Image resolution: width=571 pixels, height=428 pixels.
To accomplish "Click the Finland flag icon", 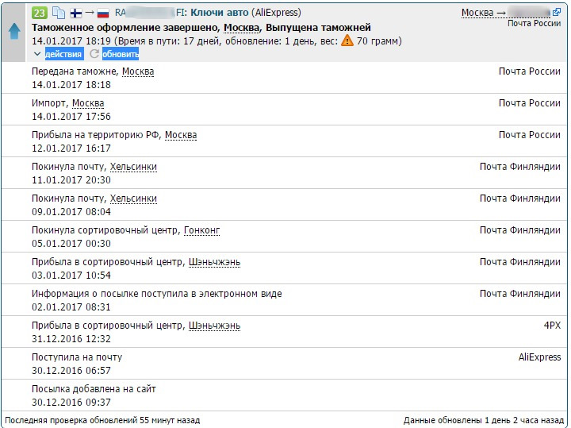I will coord(76,13).
